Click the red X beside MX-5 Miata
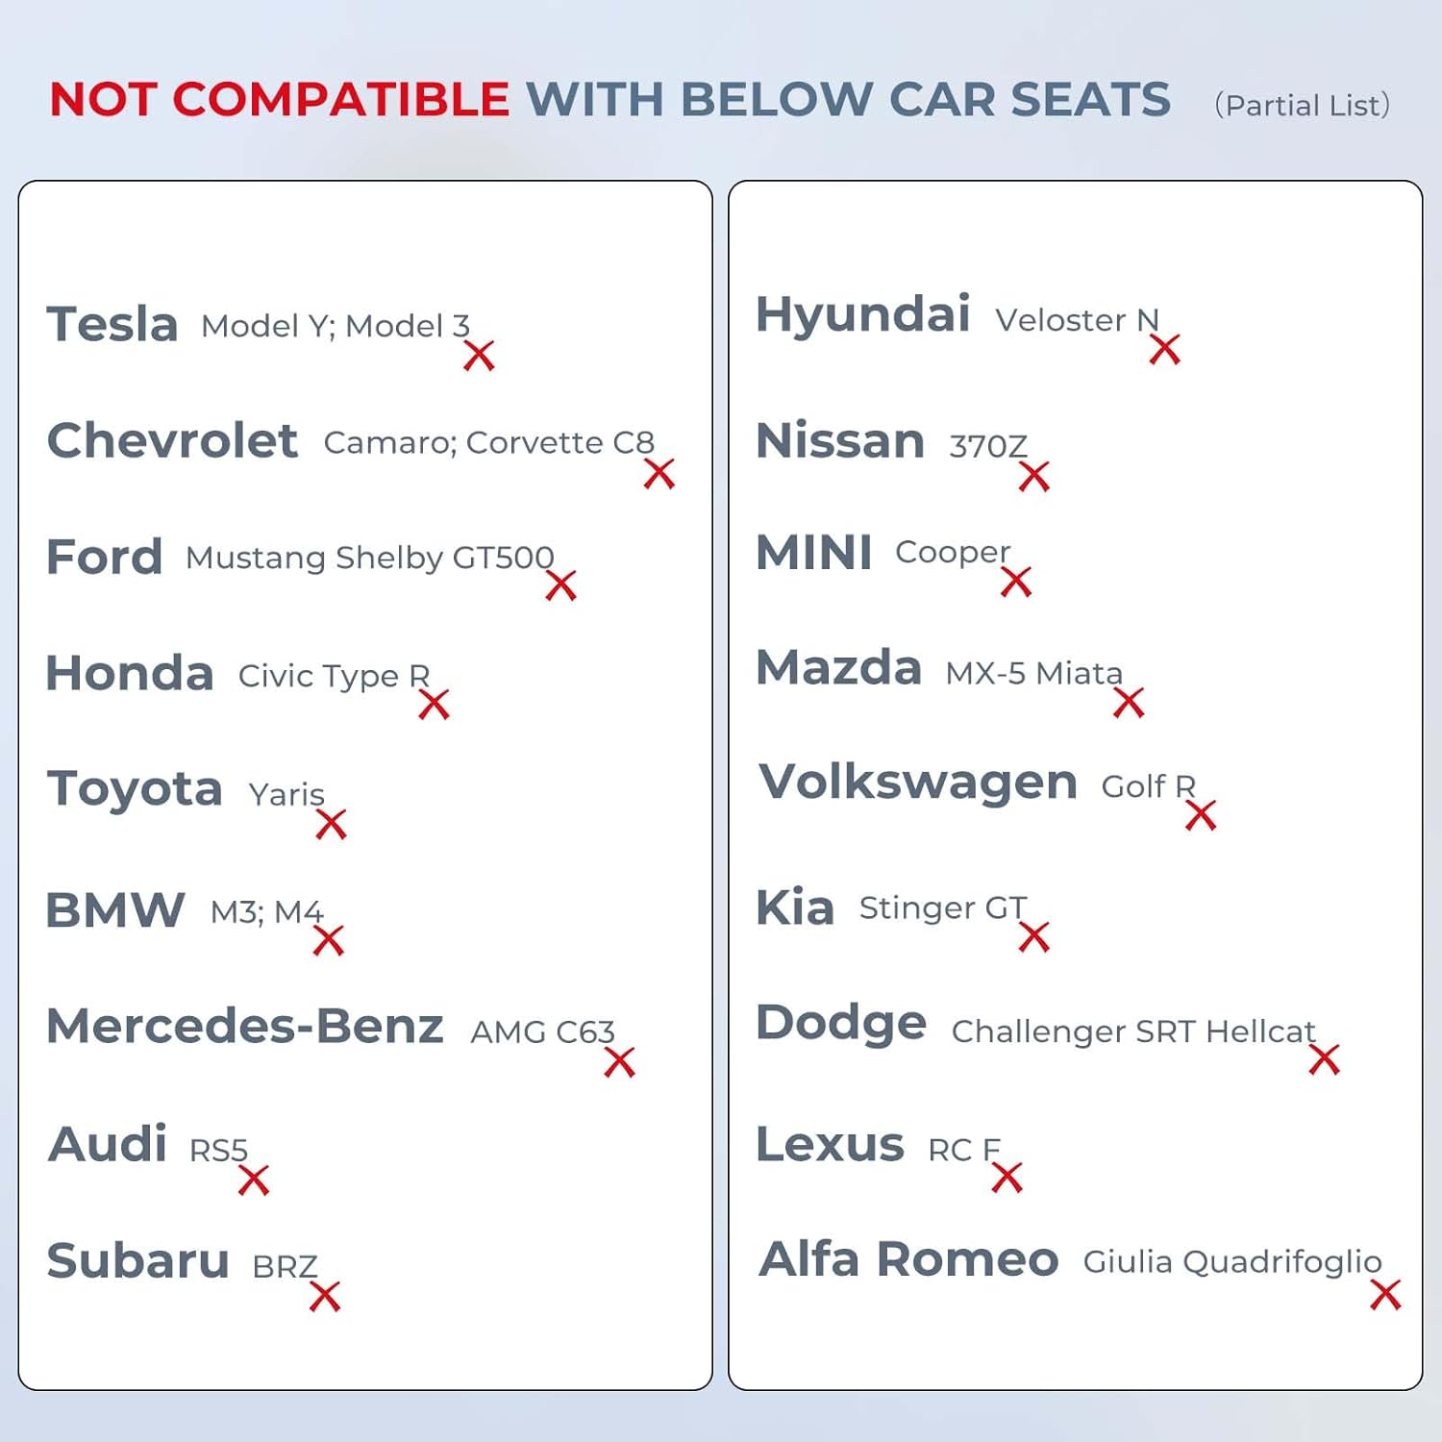1442x1442 pixels. (x=1129, y=703)
